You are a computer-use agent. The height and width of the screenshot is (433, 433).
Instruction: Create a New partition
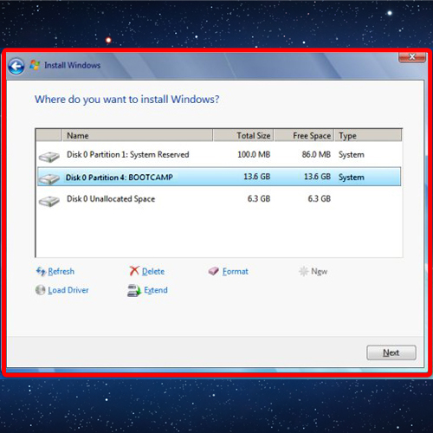click(320, 271)
